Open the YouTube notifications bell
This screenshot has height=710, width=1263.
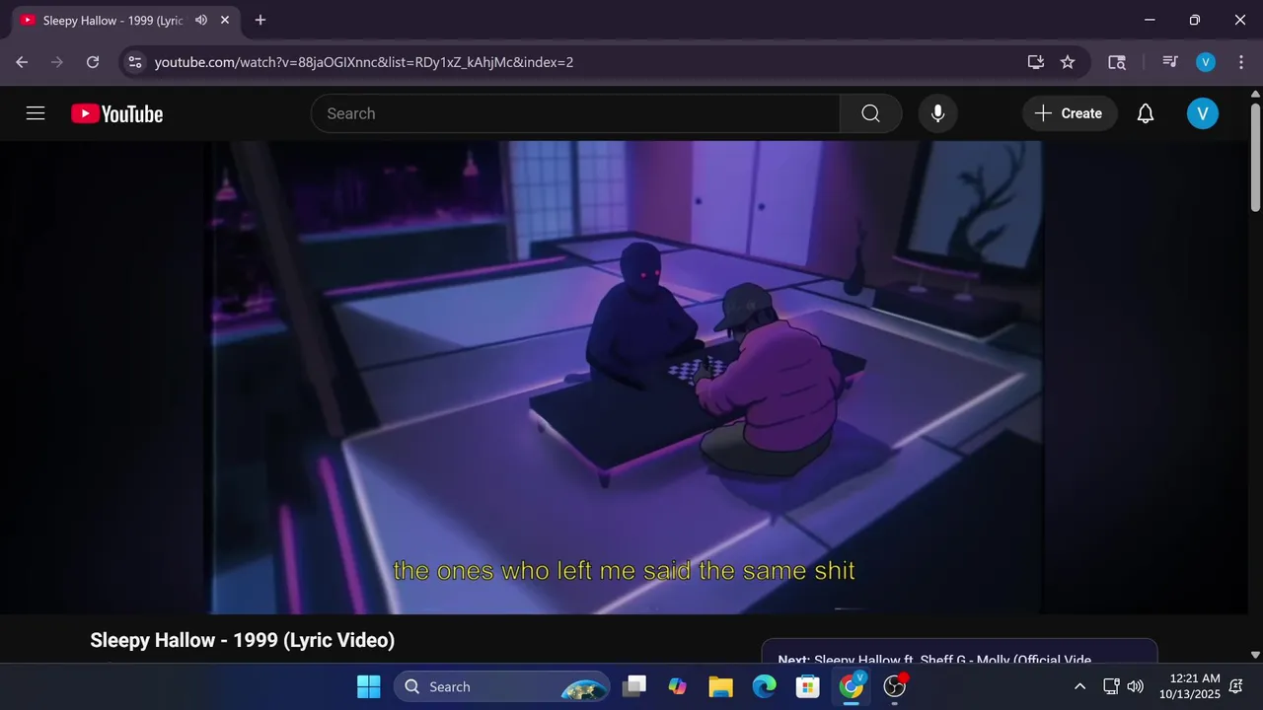coord(1146,113)
